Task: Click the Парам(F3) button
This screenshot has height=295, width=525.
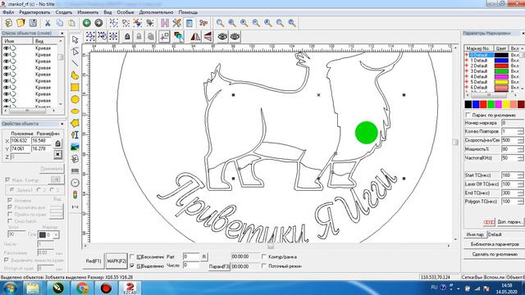Action: pos(219,266)
